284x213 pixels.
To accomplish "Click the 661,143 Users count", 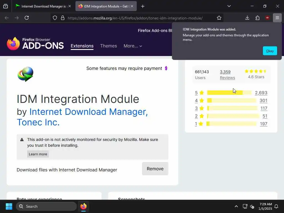I will tap(202, 75).
